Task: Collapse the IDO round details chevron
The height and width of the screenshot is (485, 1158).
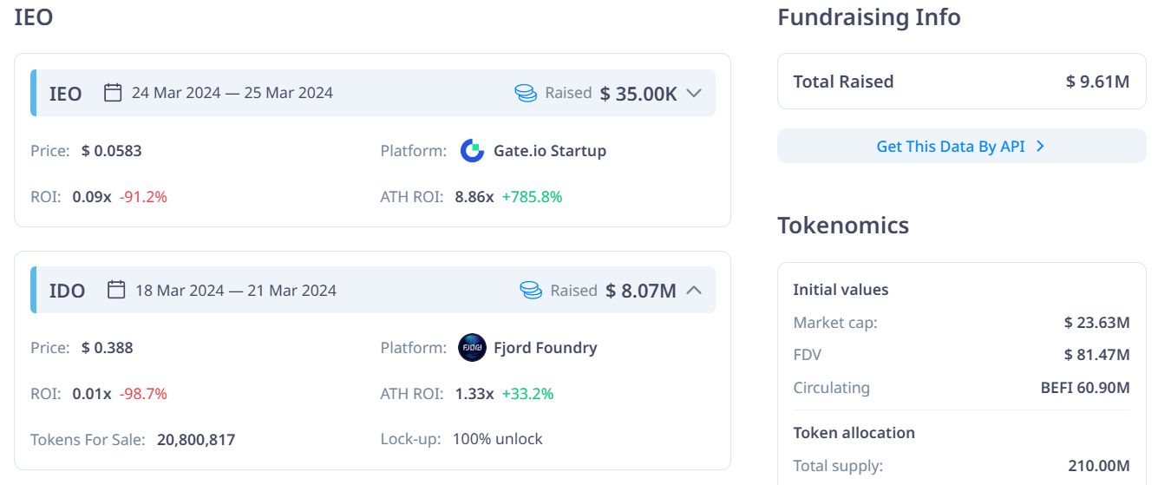Action: pos(693,290)
